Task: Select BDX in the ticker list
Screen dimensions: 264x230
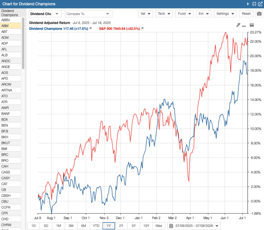Action: tap(10, 119)
